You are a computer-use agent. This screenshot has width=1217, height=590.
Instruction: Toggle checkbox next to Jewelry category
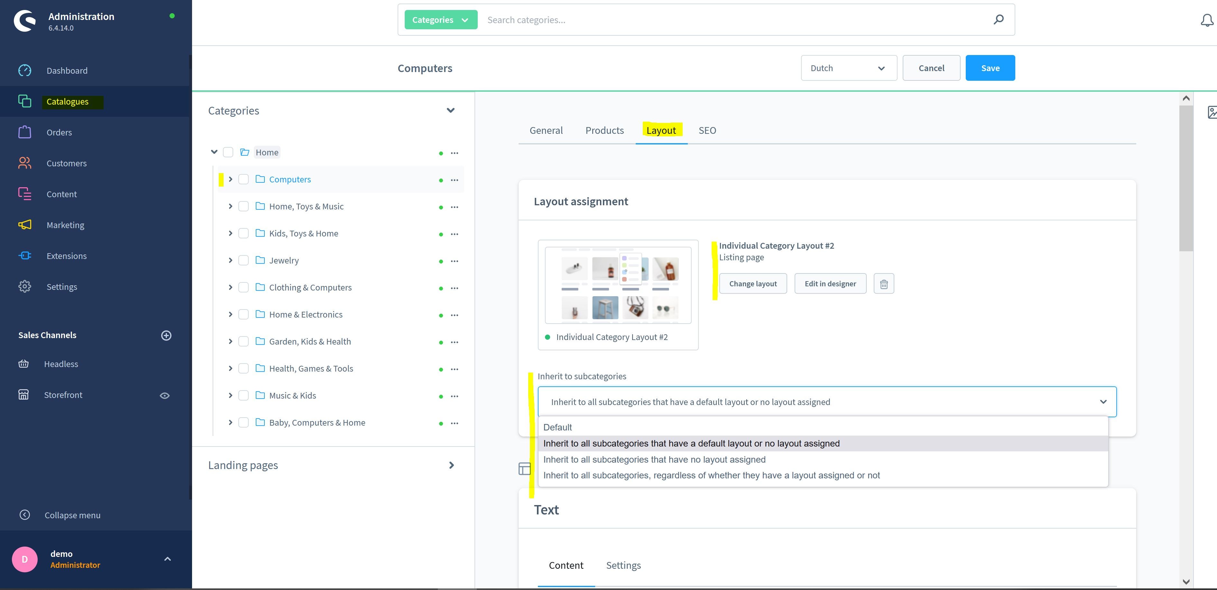point(243,260)
